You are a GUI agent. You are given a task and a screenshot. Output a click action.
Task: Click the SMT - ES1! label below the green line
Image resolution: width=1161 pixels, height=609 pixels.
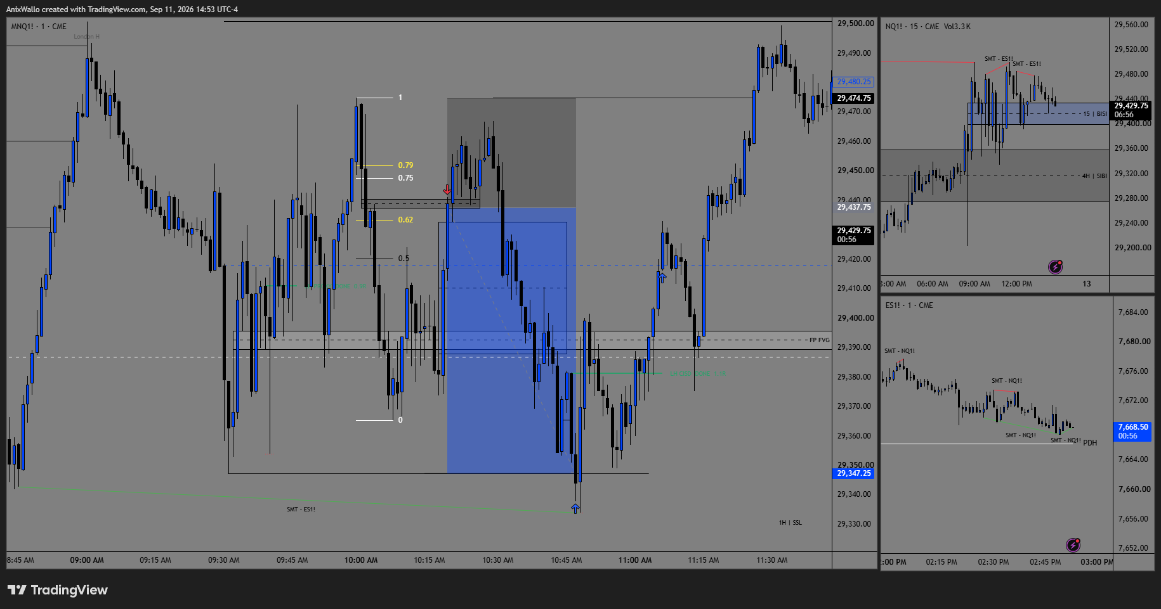pos(301,510)
